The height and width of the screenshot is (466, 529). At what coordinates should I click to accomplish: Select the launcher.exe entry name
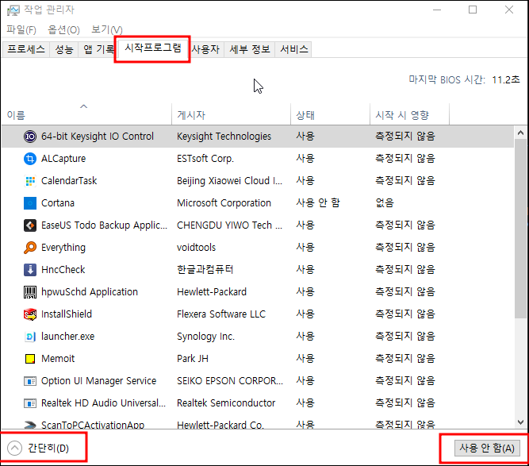click(x=68, y=337)
